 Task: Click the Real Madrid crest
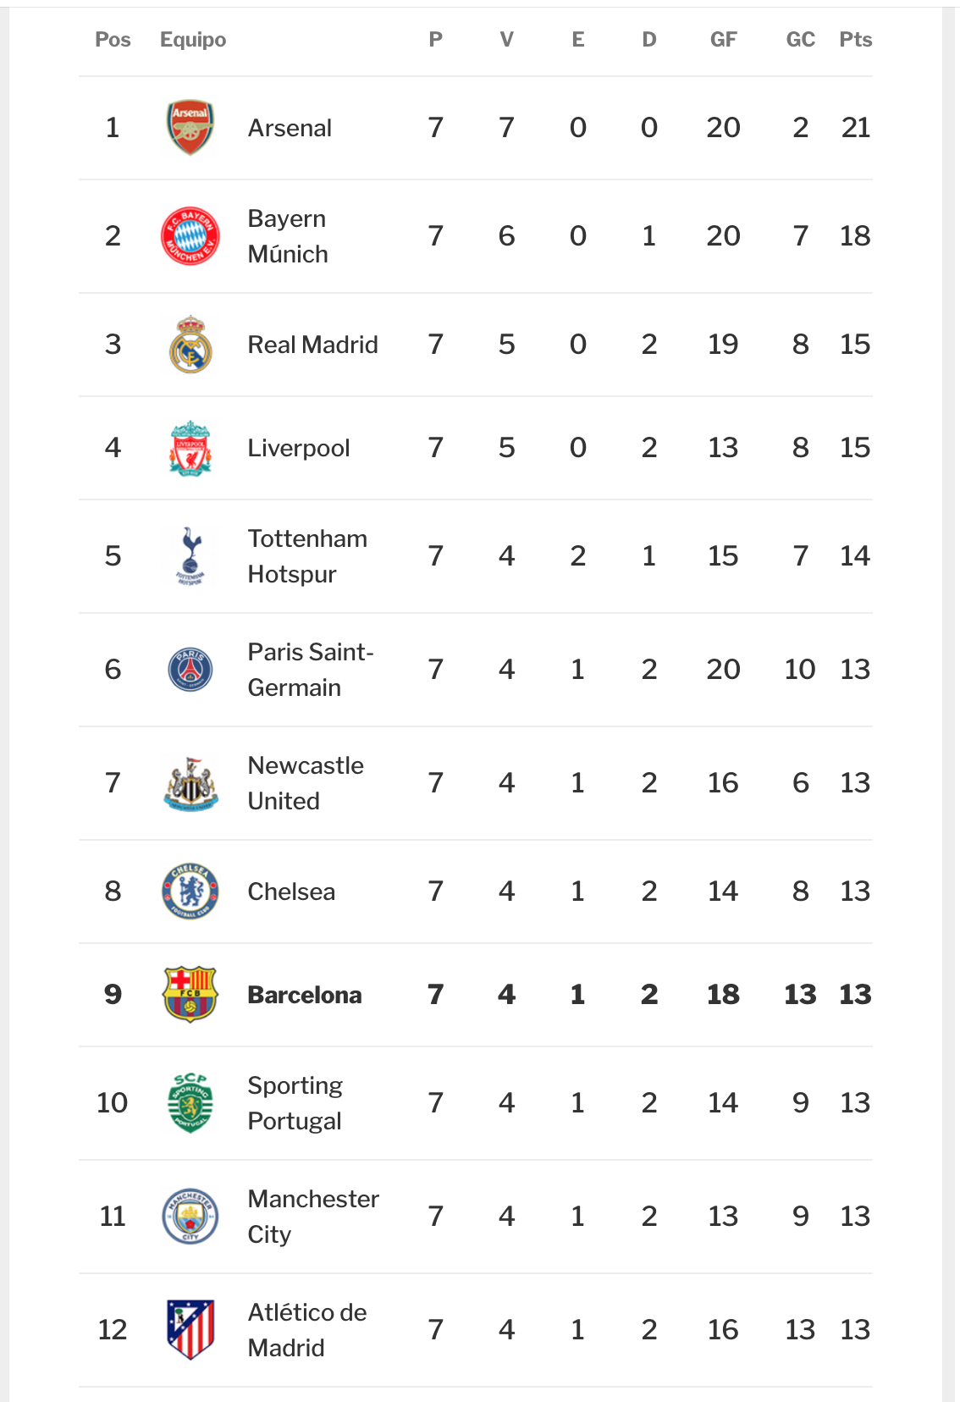190,345
